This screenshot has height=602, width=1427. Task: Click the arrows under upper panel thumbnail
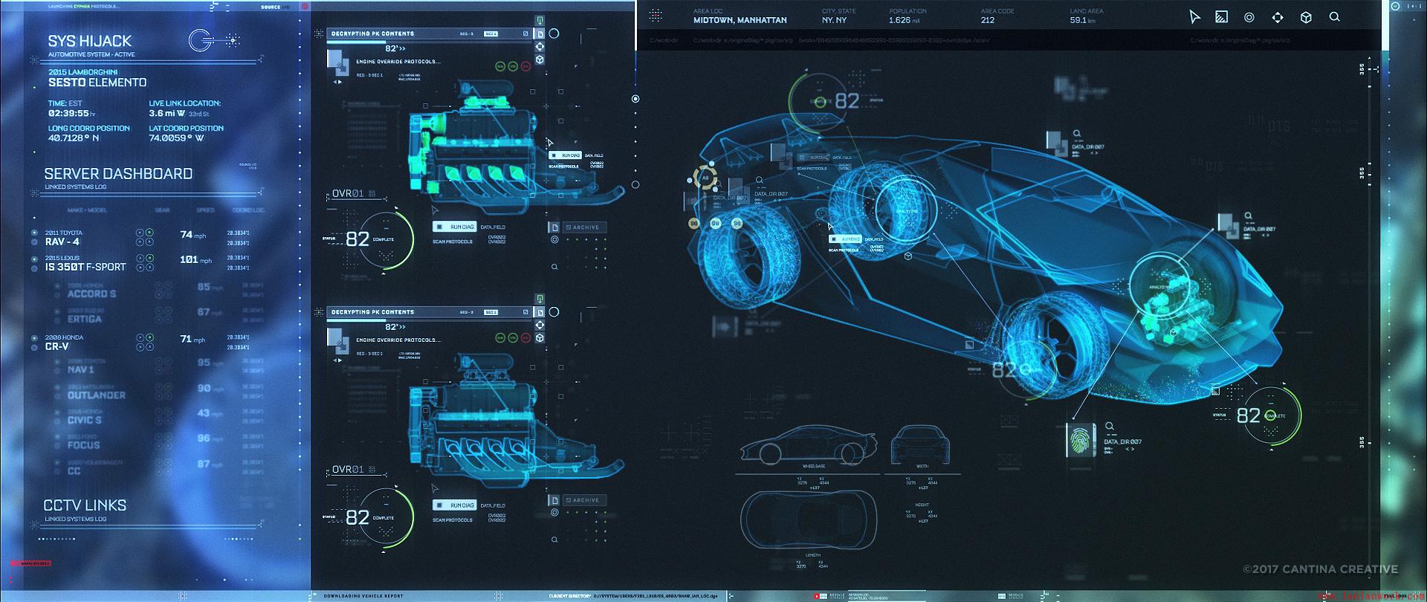[x=337, y=82]
